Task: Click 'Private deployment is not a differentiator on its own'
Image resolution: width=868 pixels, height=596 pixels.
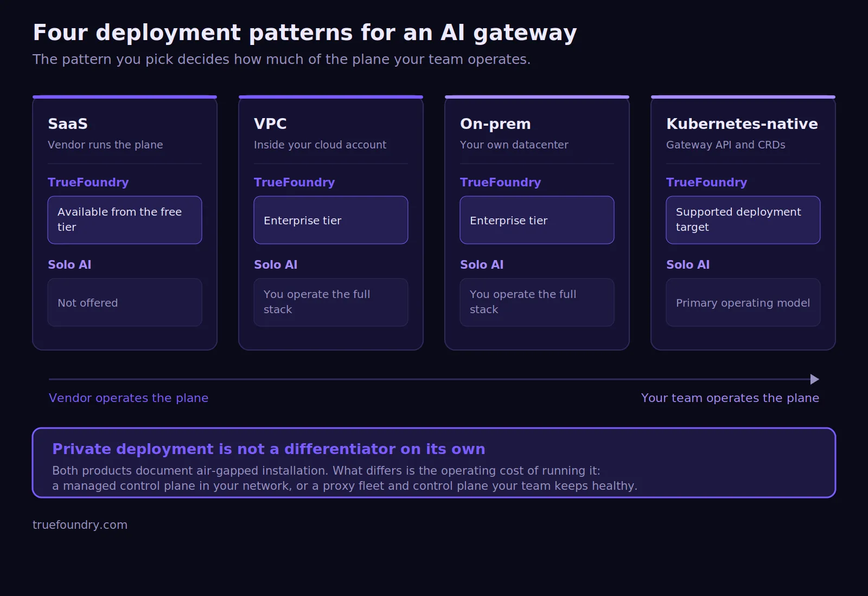Action: coord(269,449)
